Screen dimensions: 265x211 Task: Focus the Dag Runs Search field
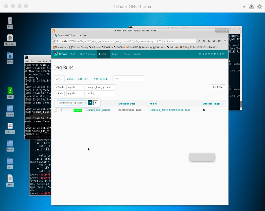(128, 78)
